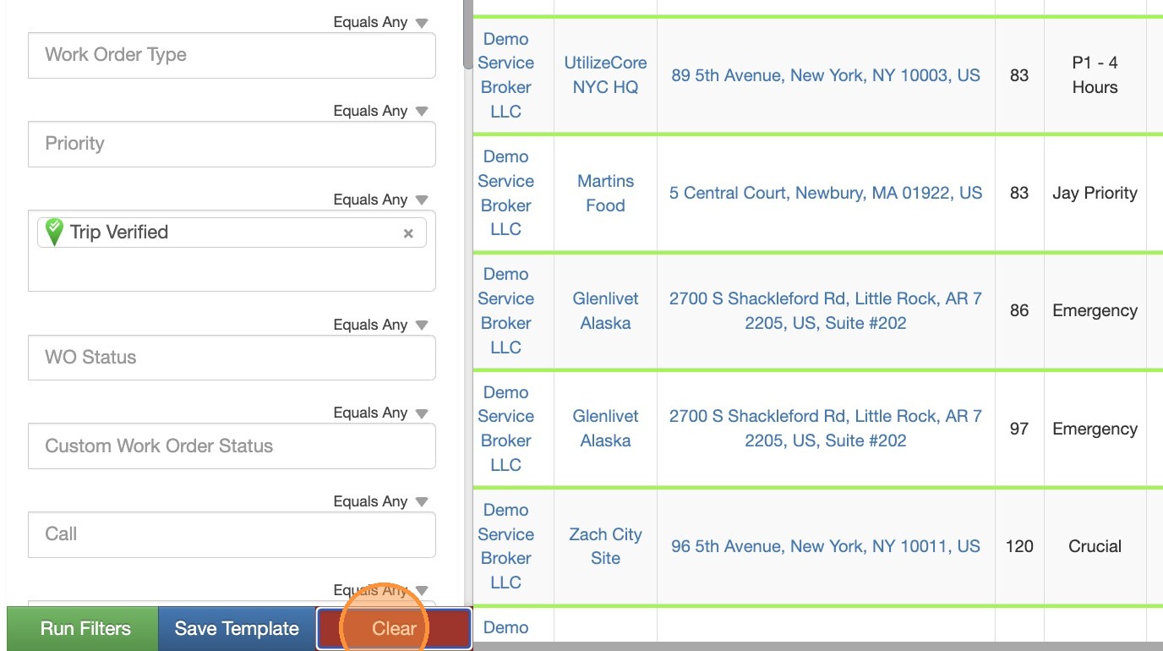Open Demo Service Broker LLC in Martins Food row
This screenshot has width=1163, height=651.
505,193
